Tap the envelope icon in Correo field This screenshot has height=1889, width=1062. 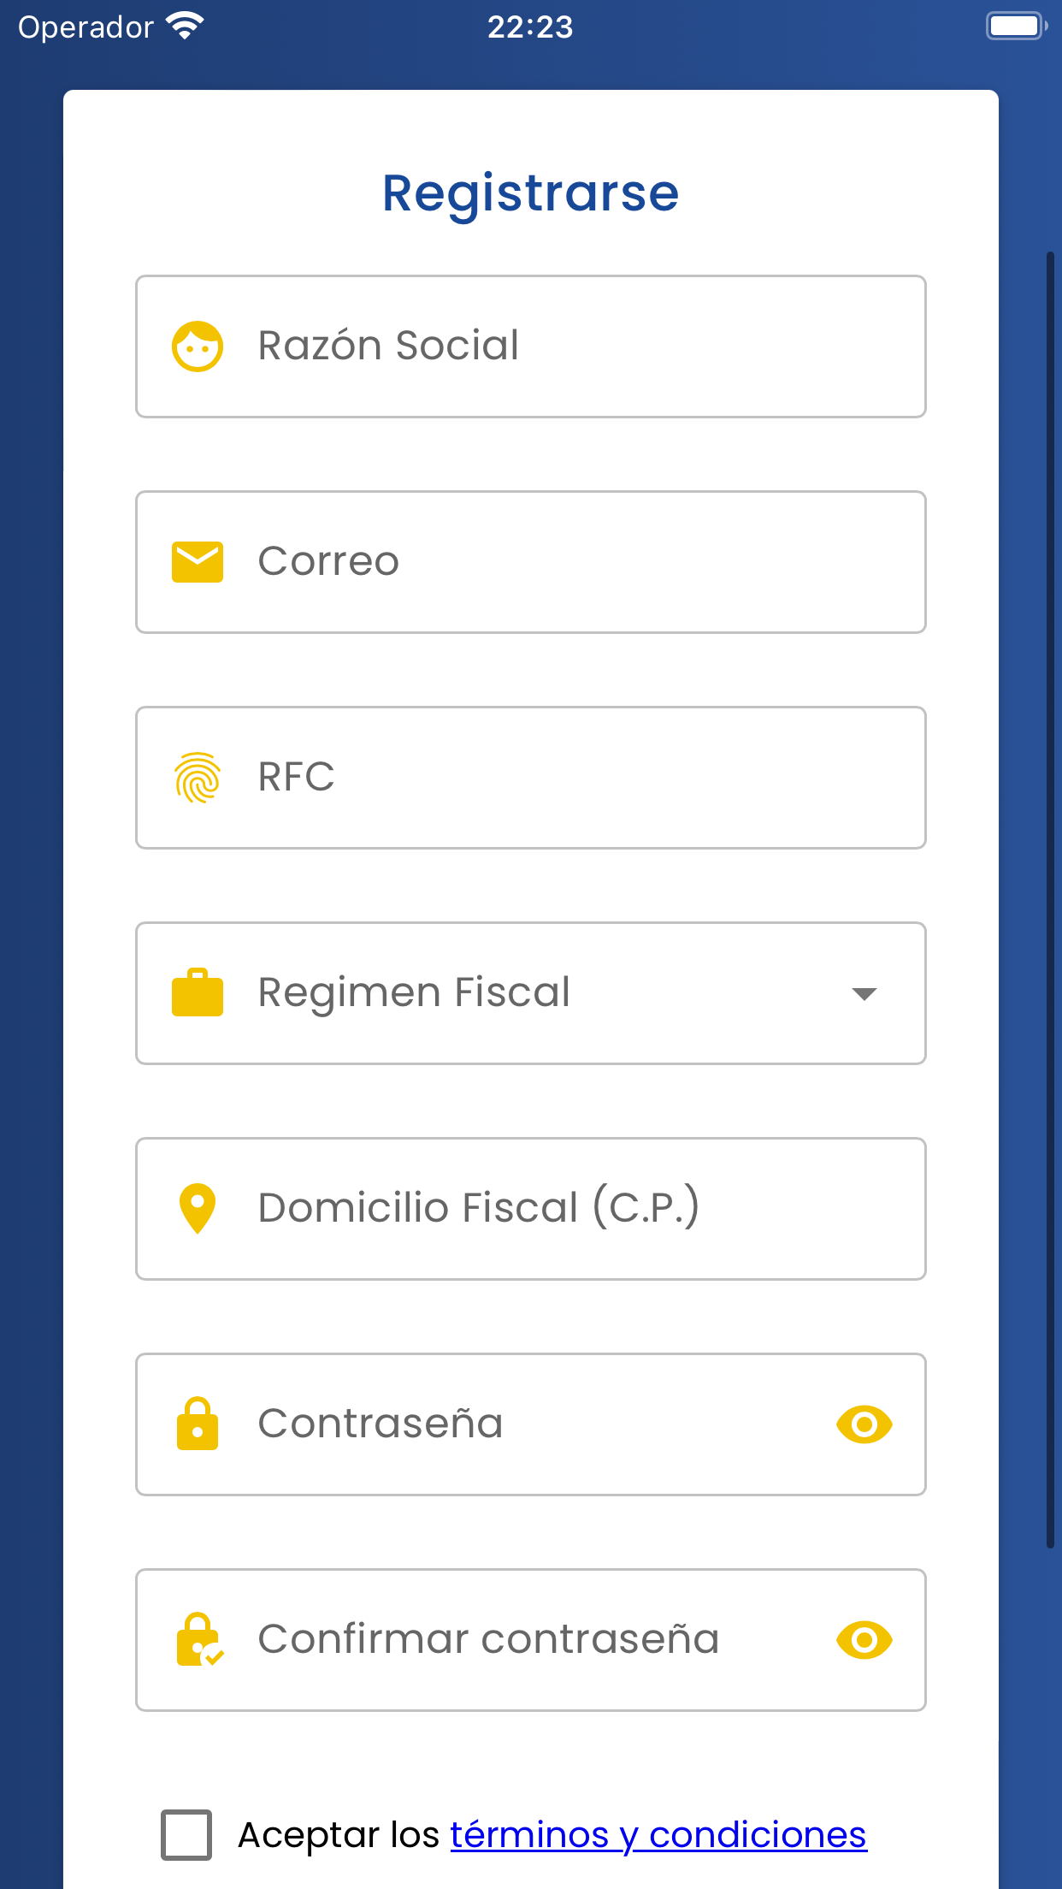(x=198, y=562)
